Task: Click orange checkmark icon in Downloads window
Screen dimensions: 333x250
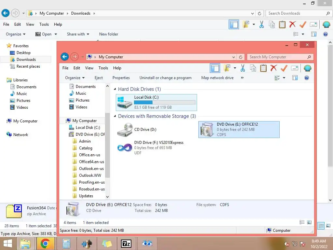Action: (303, 24)
